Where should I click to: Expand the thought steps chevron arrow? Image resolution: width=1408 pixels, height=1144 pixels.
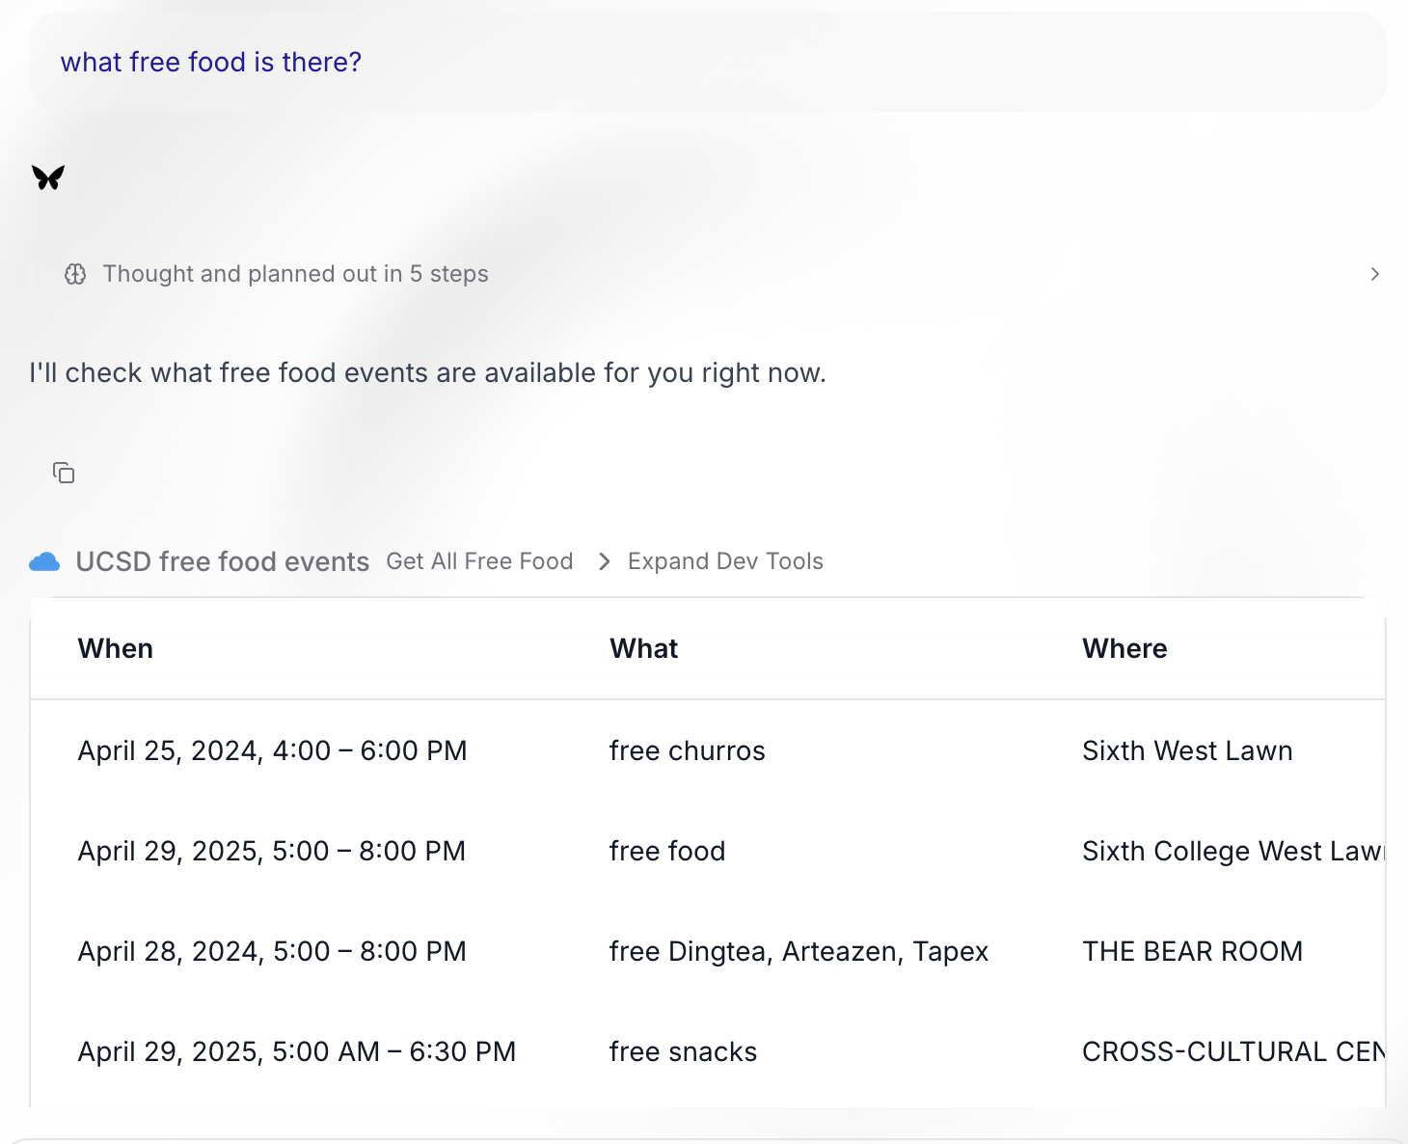click(x=1374, y=274)
